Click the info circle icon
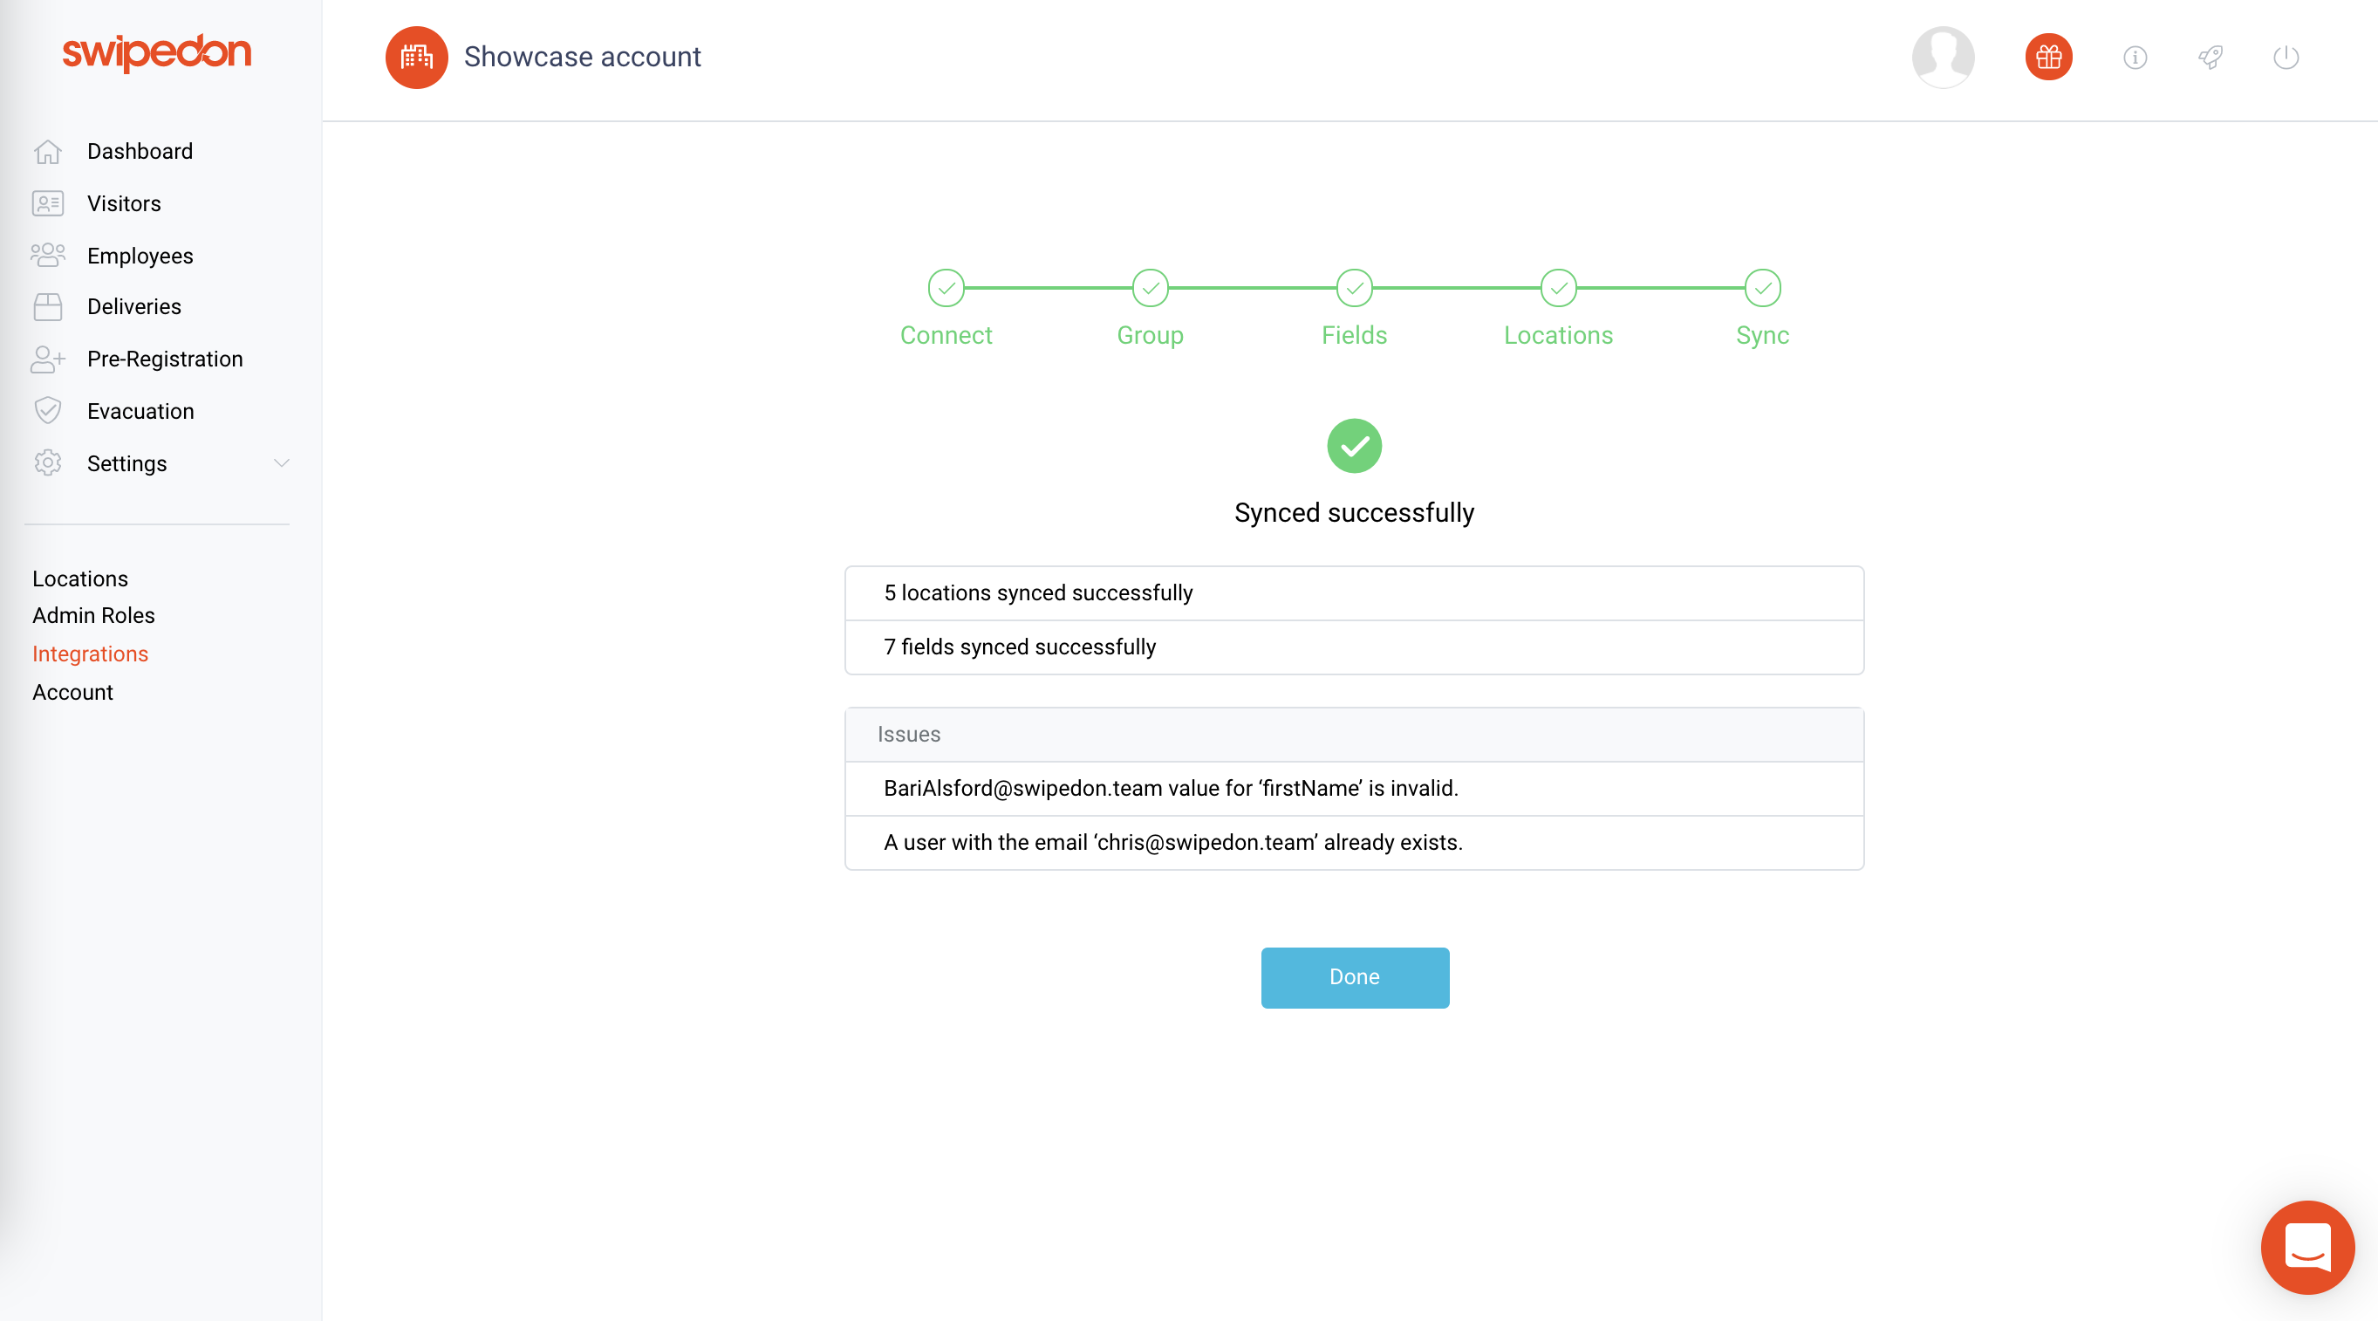This screenshot has width=2378, height=1321. tap(2135, 58)
